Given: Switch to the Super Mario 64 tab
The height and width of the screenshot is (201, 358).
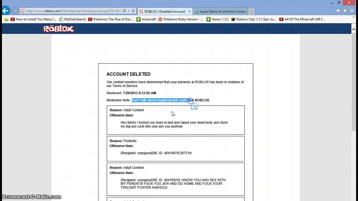Looking at the screenshot, I should point(220,11).
